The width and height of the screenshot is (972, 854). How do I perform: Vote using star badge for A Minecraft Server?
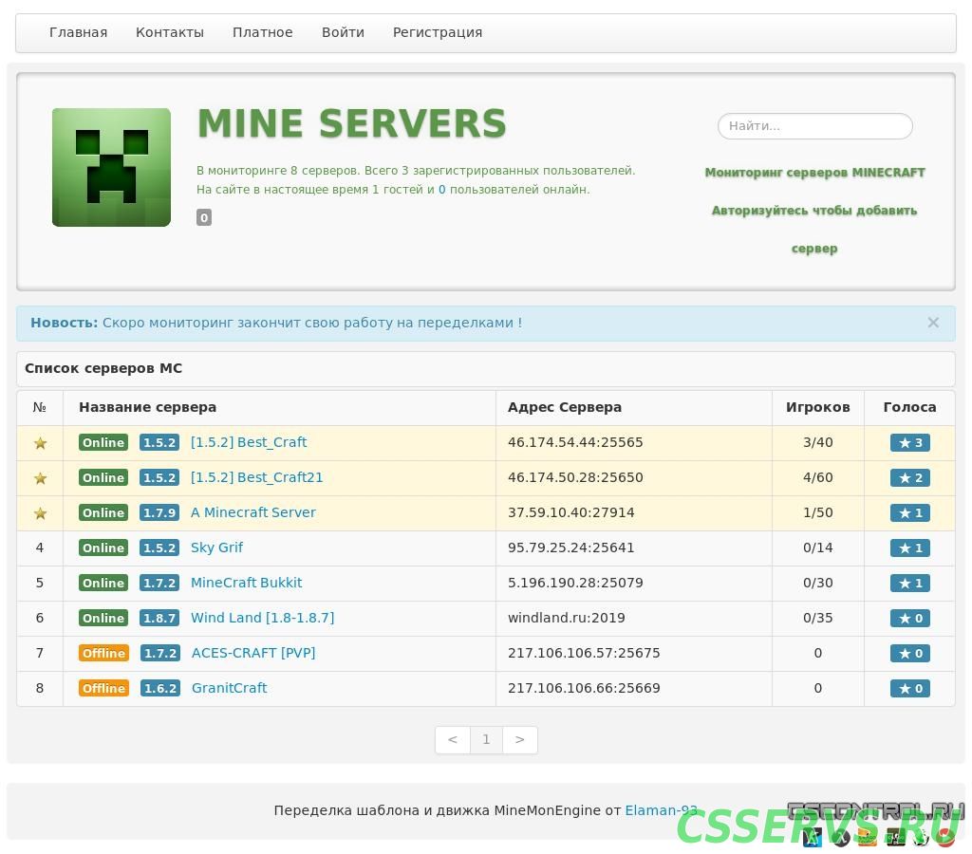910,513
